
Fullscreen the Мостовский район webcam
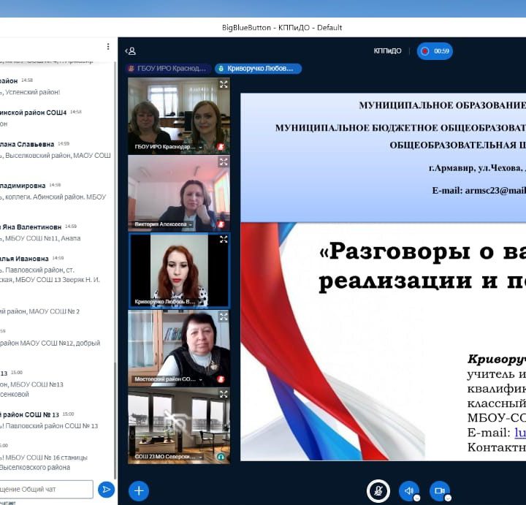tap(224, 316)
